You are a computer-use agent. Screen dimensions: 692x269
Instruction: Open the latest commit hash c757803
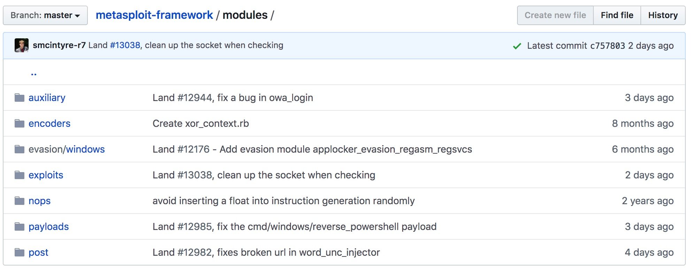[607, 46]
